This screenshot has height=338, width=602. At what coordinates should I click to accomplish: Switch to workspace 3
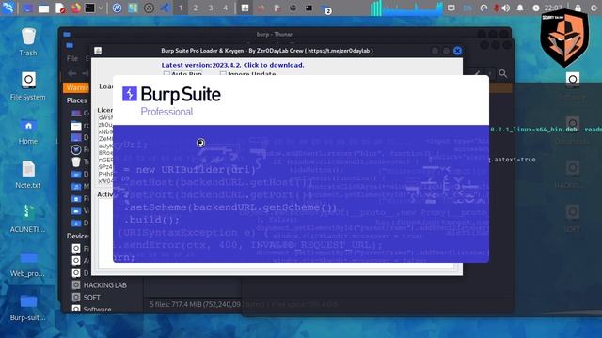pyautogui.click(x=211, y=8)
